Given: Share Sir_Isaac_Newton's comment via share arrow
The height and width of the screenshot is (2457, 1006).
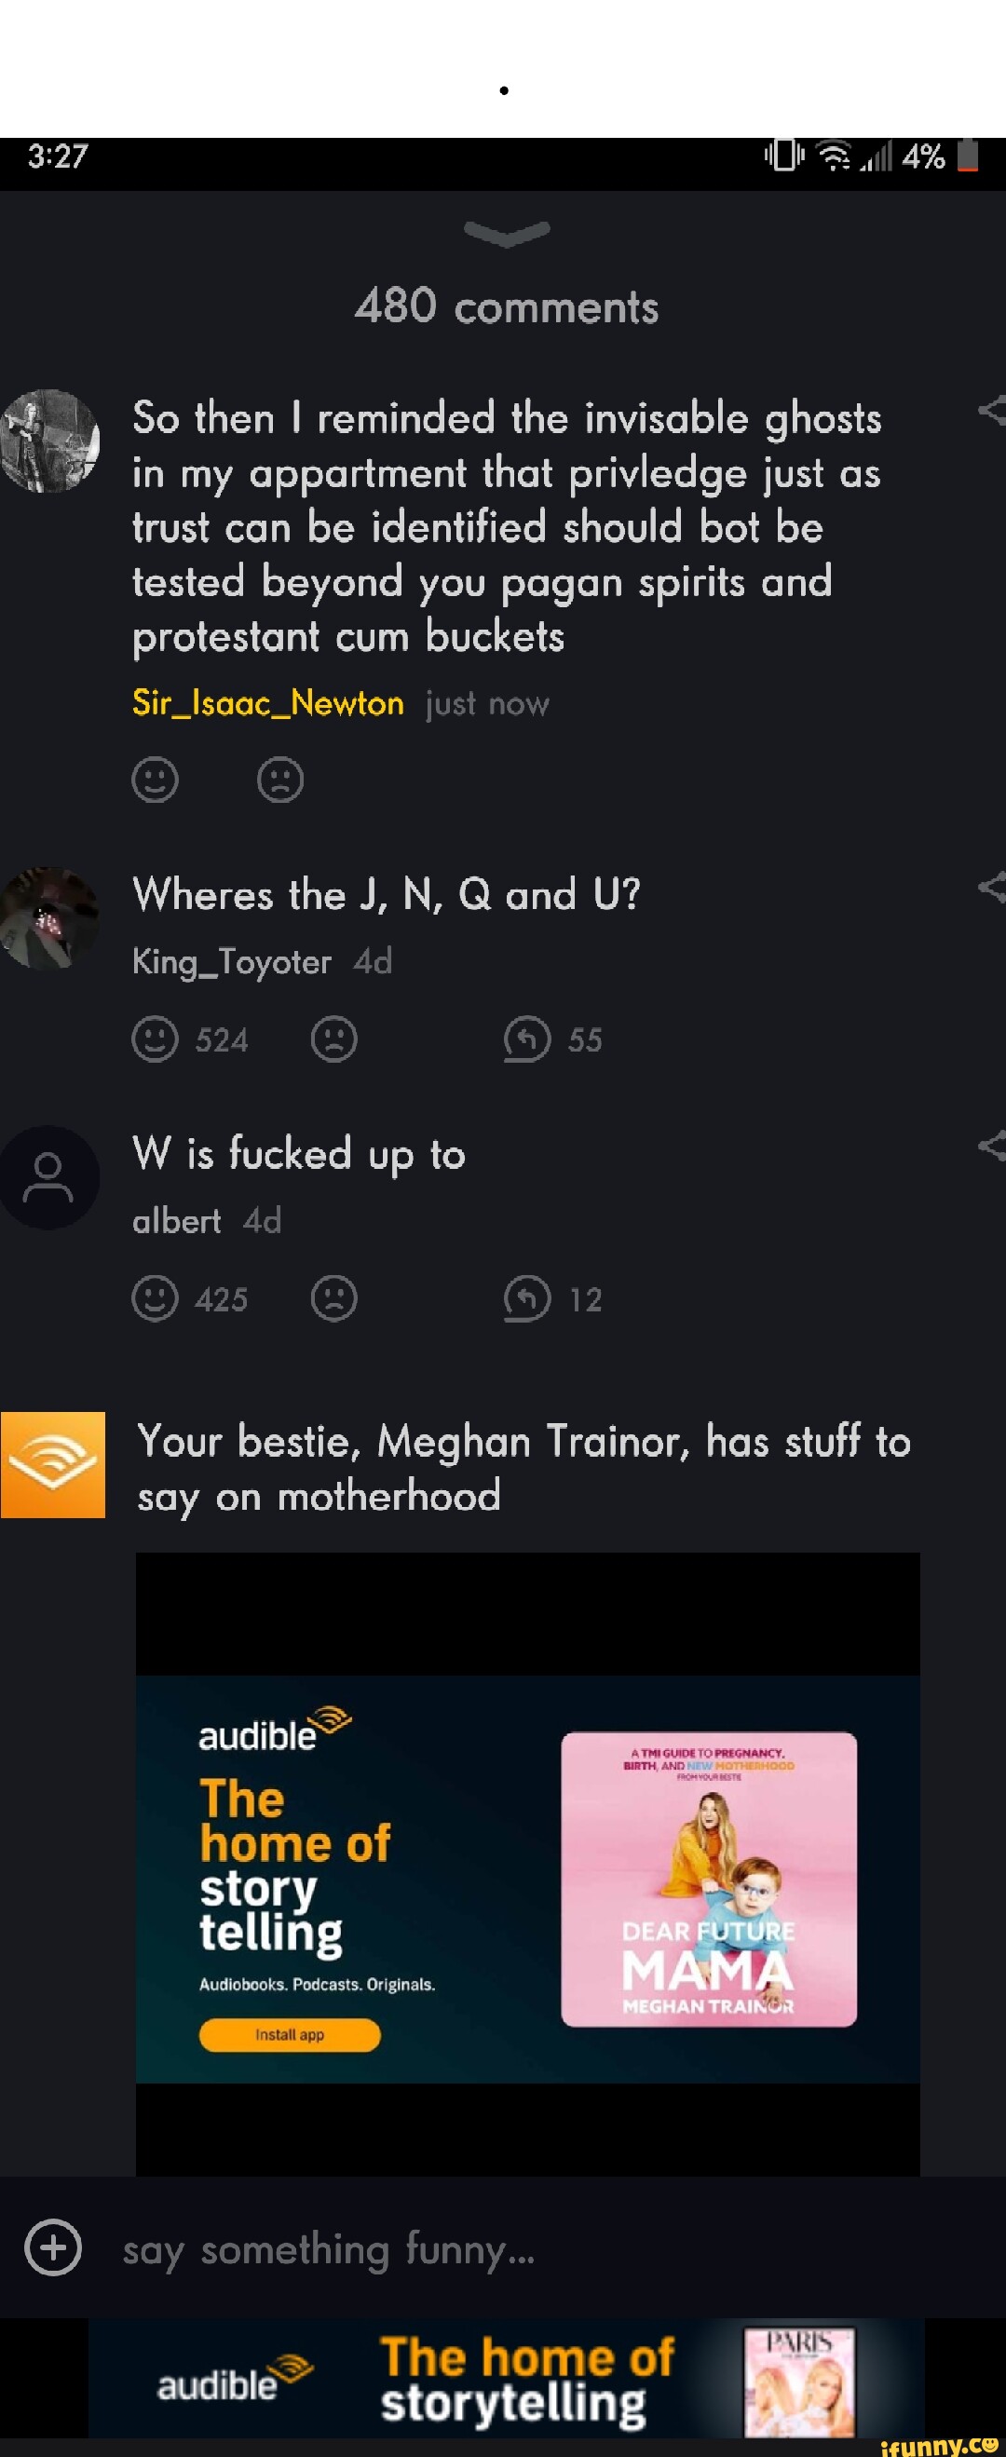Looking at the screenshot, I should click(x=993, y=410).
